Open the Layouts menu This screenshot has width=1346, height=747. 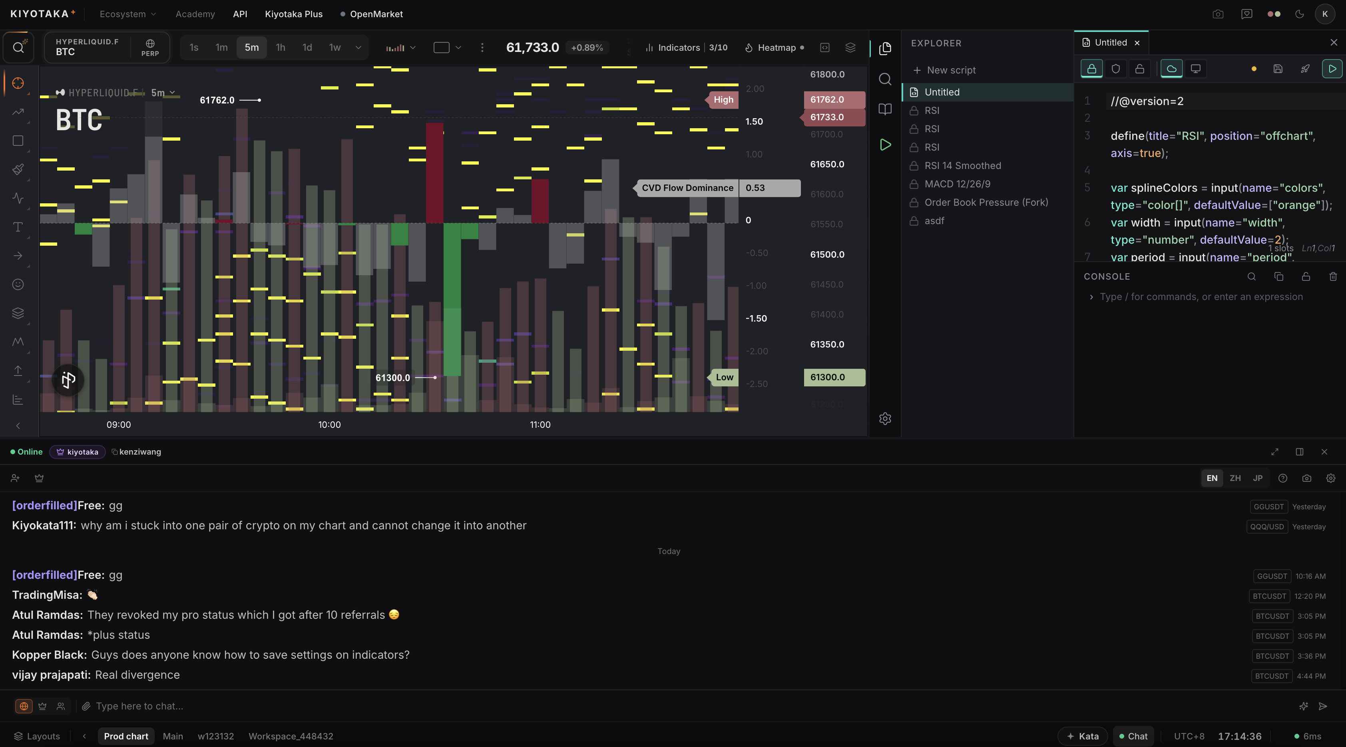coord(37,735)
